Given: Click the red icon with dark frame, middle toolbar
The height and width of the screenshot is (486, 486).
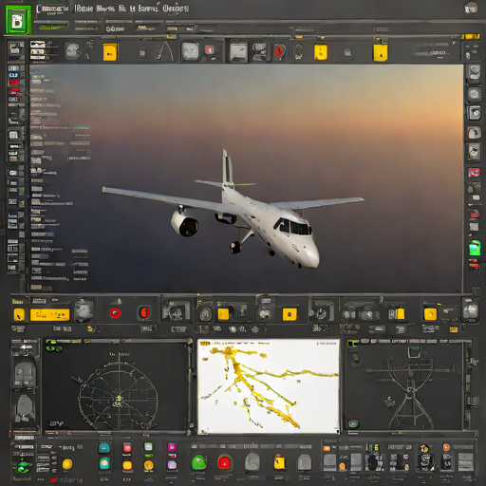Looking at the screenshot, I should click(144, 312).
